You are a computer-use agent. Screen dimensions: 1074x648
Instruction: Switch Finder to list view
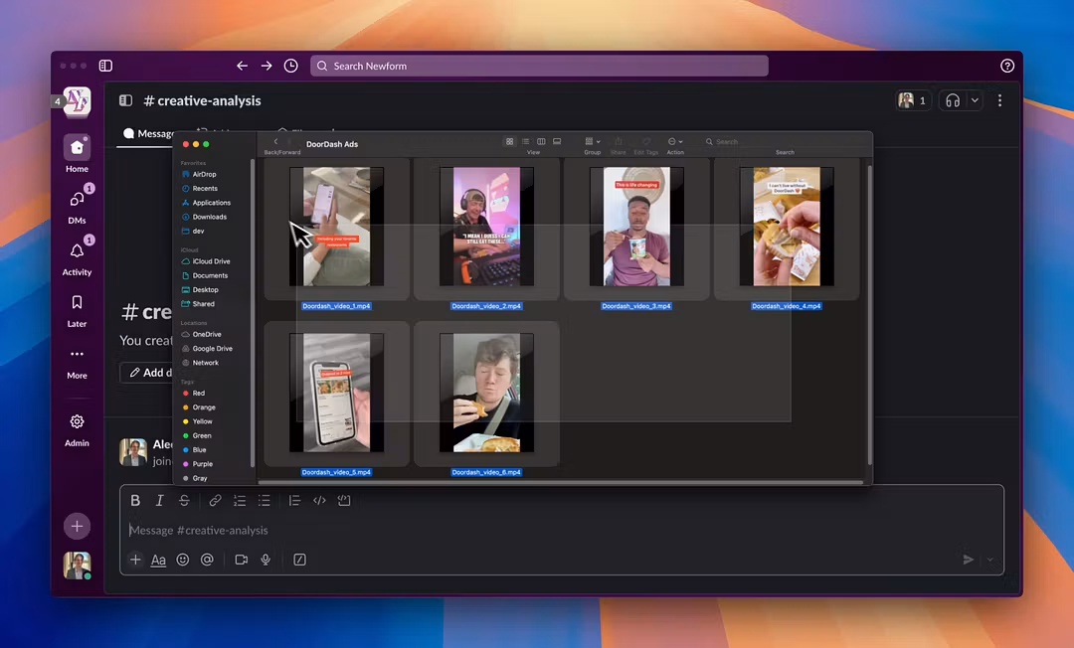pos(526,142)
